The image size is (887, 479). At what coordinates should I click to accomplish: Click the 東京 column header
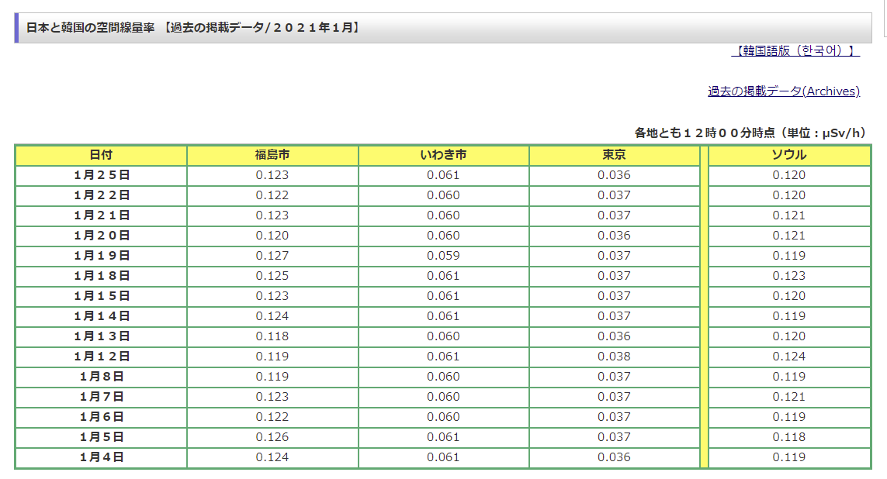614,155
